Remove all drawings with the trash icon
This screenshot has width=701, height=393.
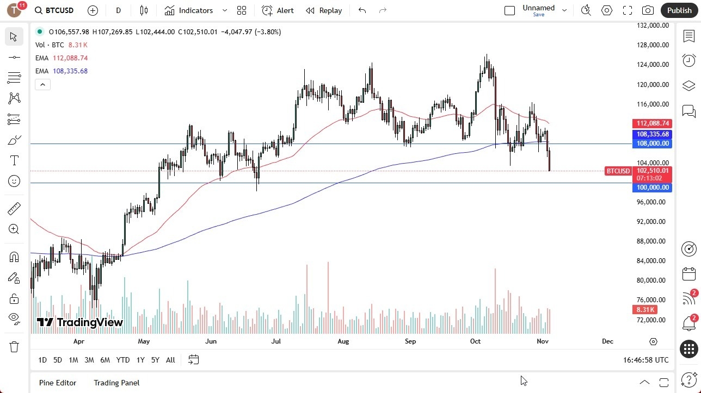tap(14, 346)
